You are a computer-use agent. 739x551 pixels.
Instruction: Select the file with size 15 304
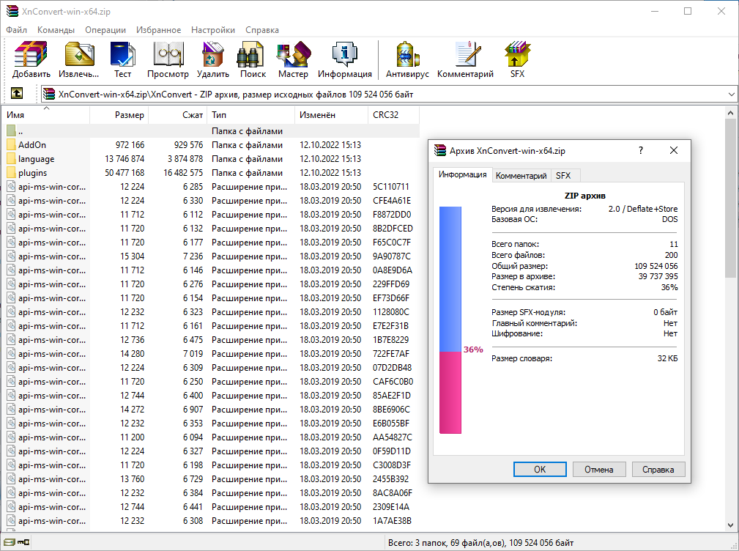(x=210, y=256)
